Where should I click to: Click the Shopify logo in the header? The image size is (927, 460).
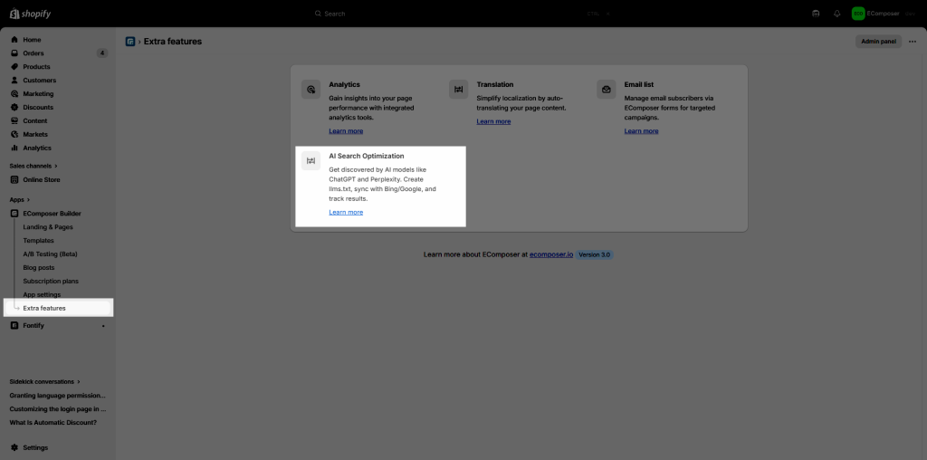pos(30,14)
